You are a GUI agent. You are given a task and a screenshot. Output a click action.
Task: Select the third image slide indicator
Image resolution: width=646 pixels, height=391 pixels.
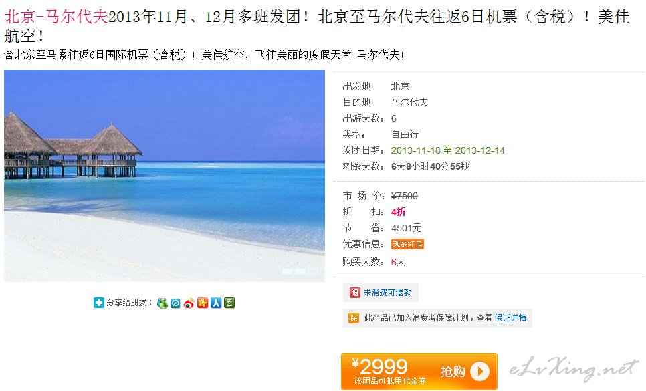pyautogui.click(x=313, y=271)
